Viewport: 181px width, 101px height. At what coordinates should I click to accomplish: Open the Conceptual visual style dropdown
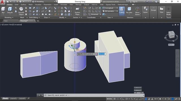click(x=110, y=8)
